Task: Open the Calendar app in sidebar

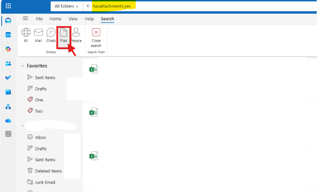Action: pyautogui.click(x=8, y=35)
